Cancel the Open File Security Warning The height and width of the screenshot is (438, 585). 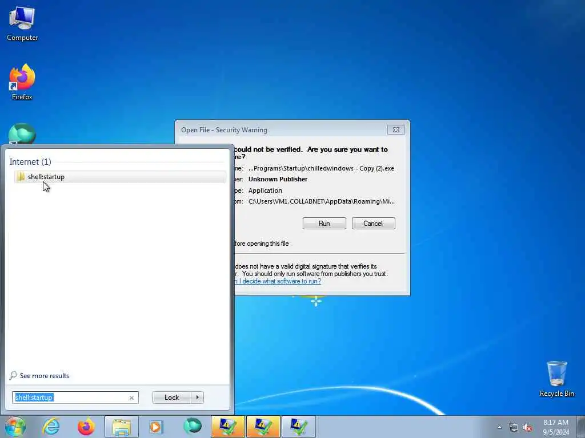pyautogui.click(x=373, y=224)
